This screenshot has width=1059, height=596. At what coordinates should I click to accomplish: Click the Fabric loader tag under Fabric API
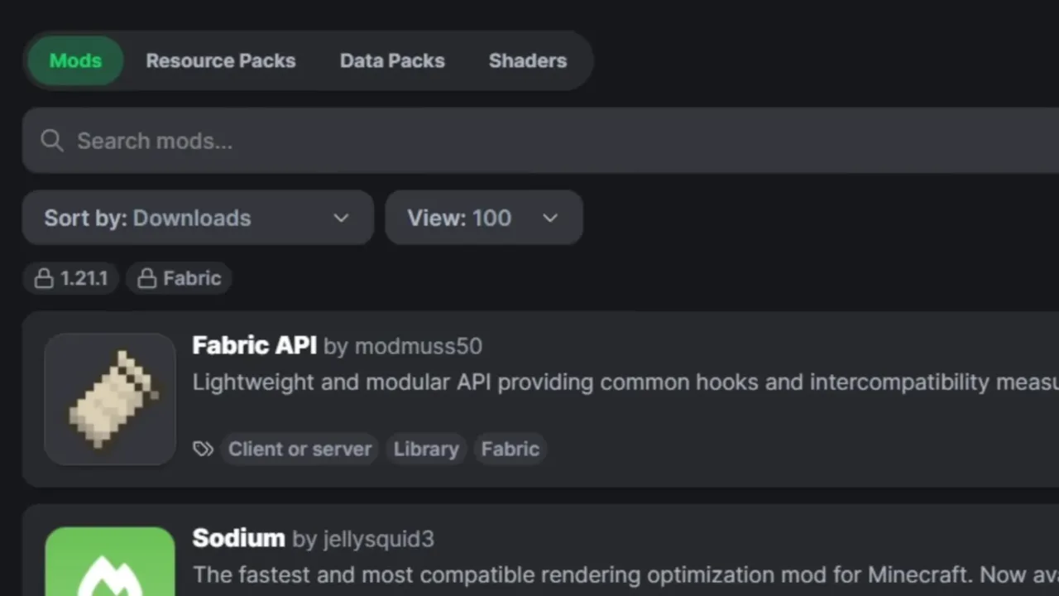[x=510, y=449]
